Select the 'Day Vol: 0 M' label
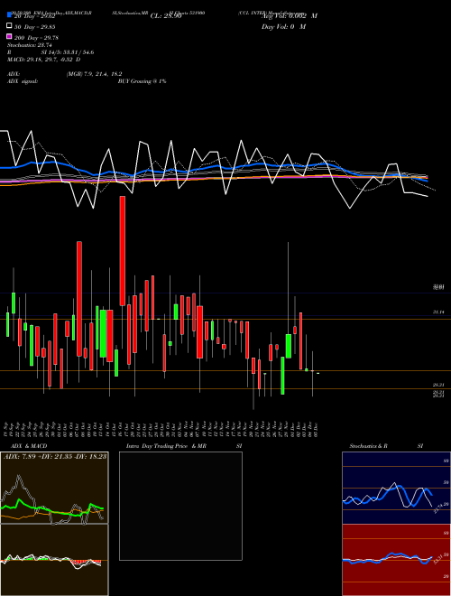The width and height of the screenshot is (451, 596). click(x=283, y=26)
